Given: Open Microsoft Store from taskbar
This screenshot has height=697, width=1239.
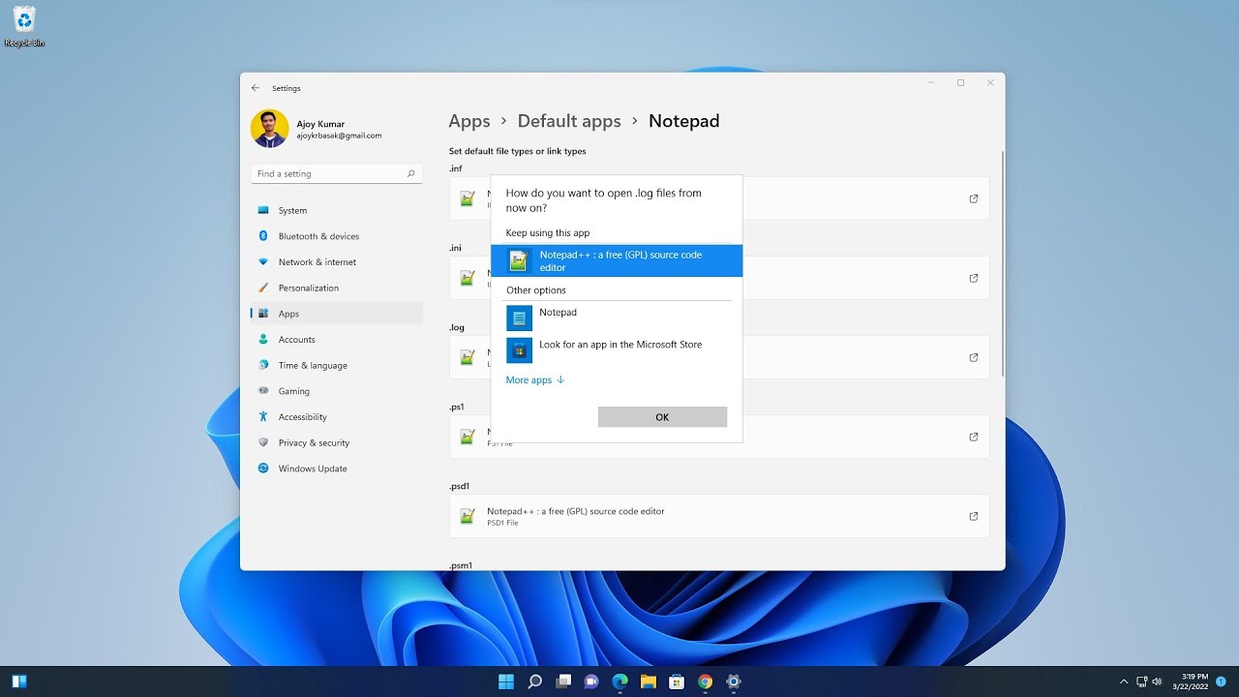Looking at the screenshot, I should 677,682.
